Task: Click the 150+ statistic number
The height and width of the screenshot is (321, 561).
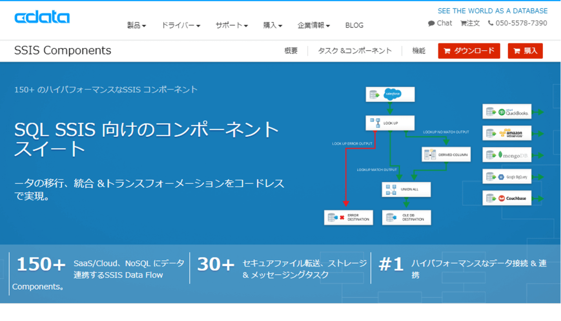Action: (x=41, y=265)
